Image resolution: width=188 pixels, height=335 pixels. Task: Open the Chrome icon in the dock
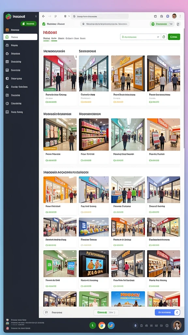[x=102, y=326]
